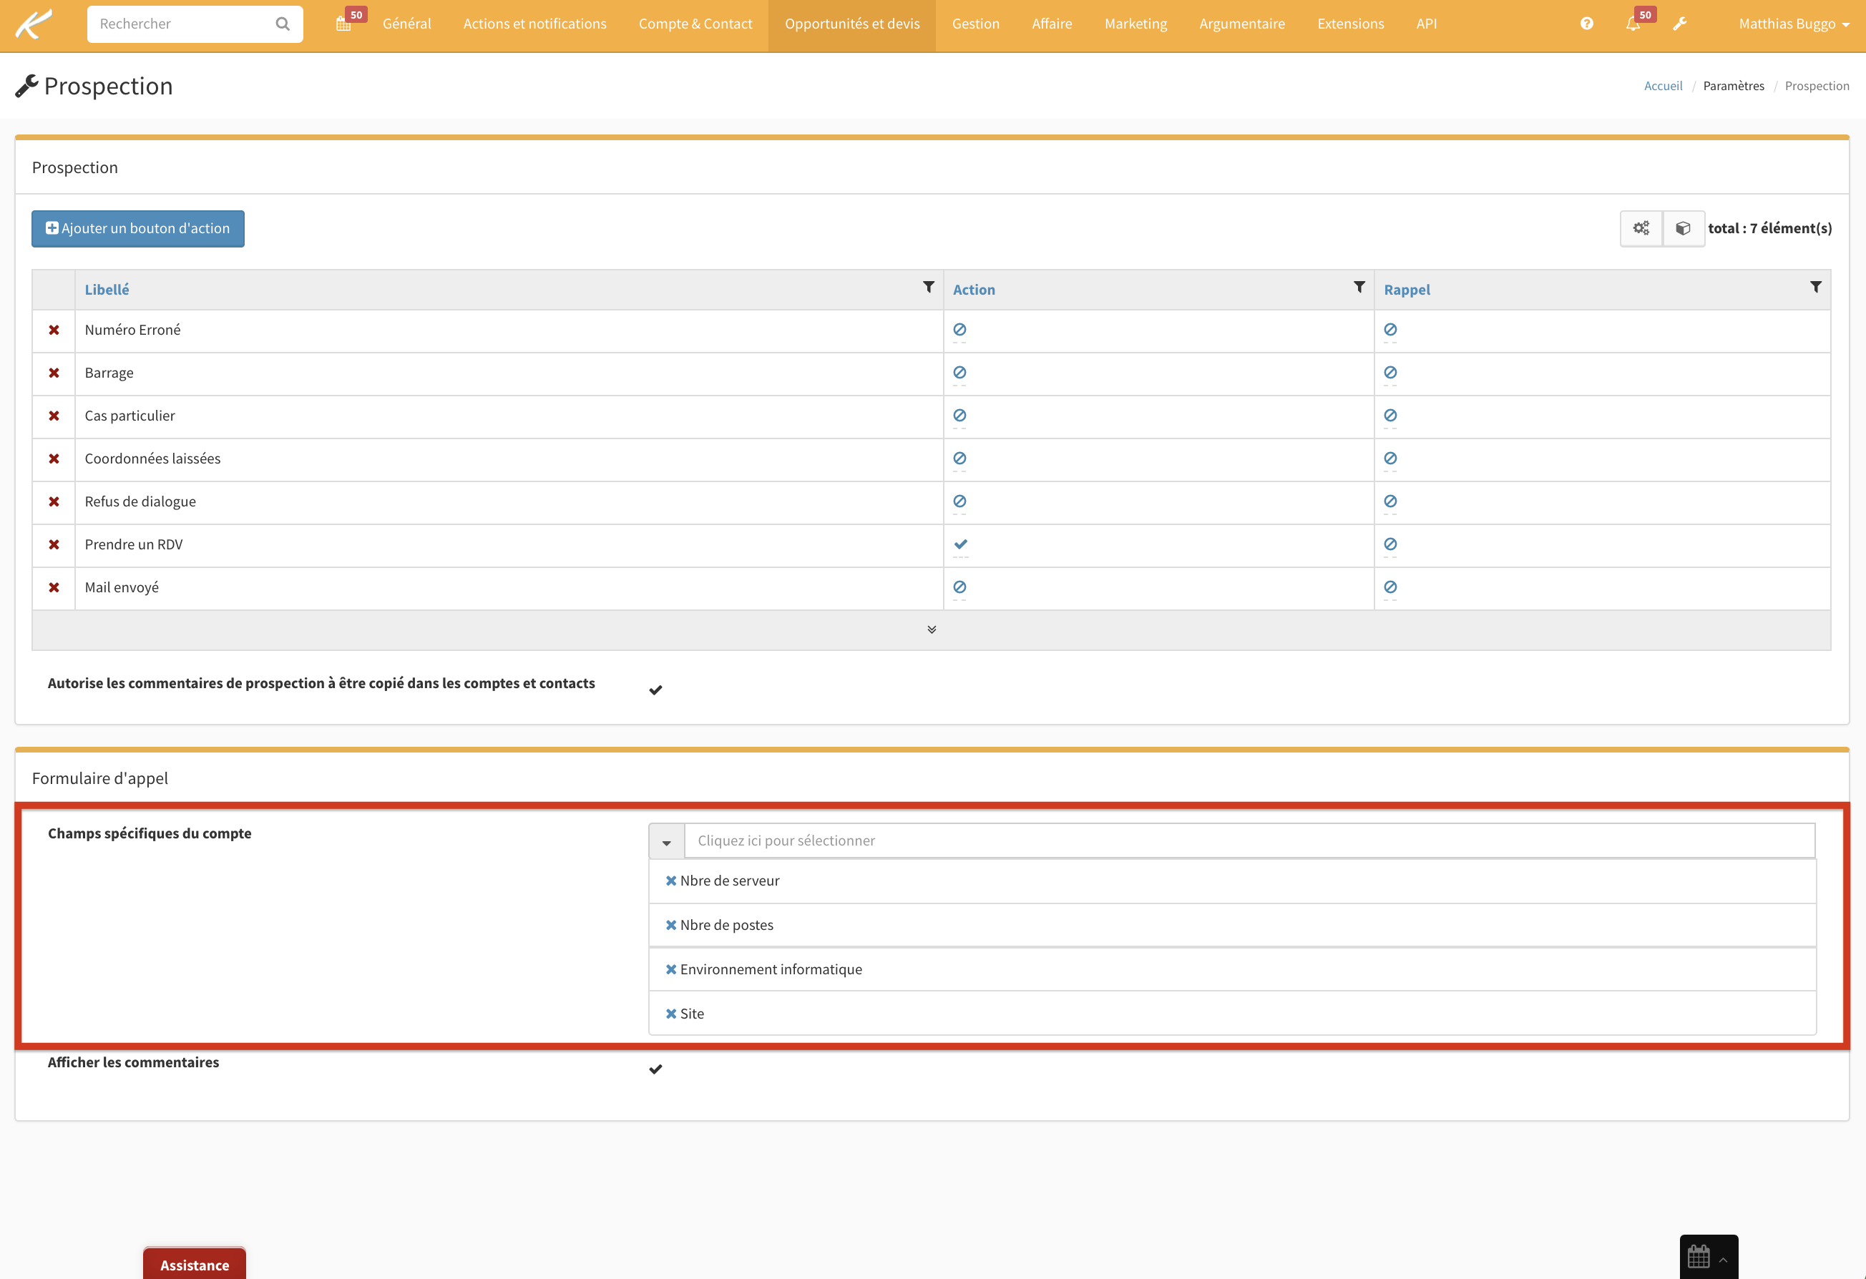Open the notifications bell icon
Image resolution: width=1866 pixels, height=1279 pixels.
coord(1632,24)
